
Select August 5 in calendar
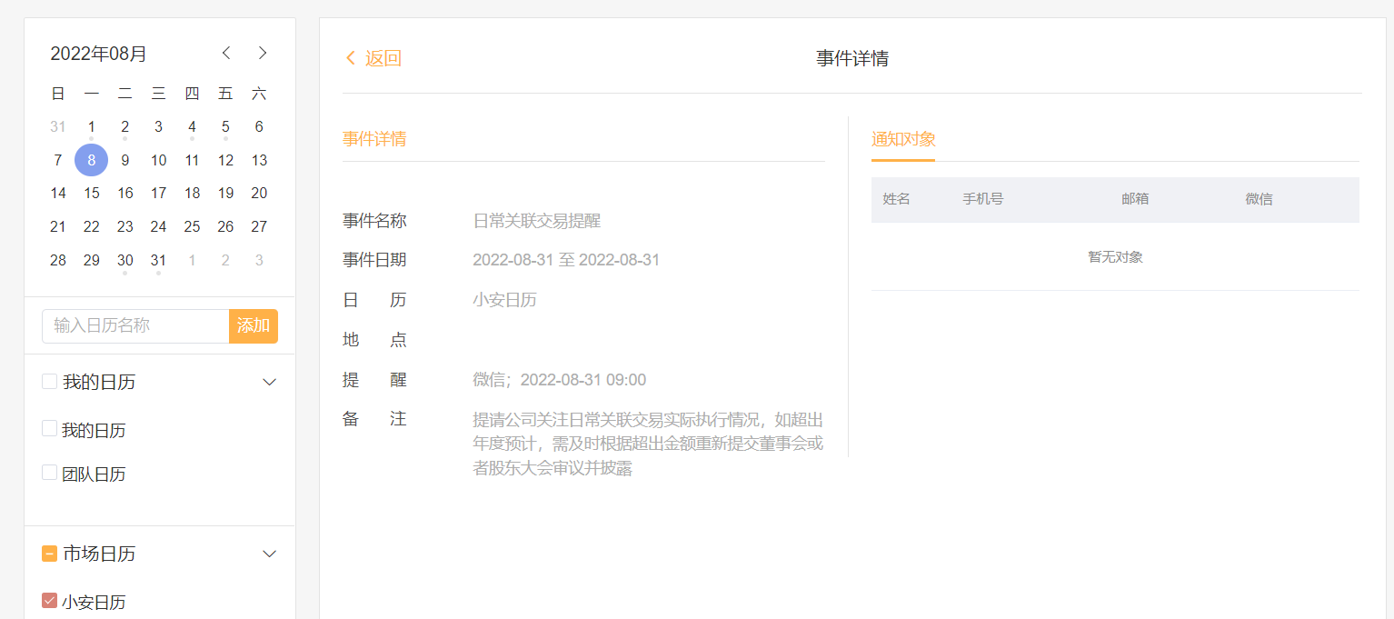click(225, 126)
